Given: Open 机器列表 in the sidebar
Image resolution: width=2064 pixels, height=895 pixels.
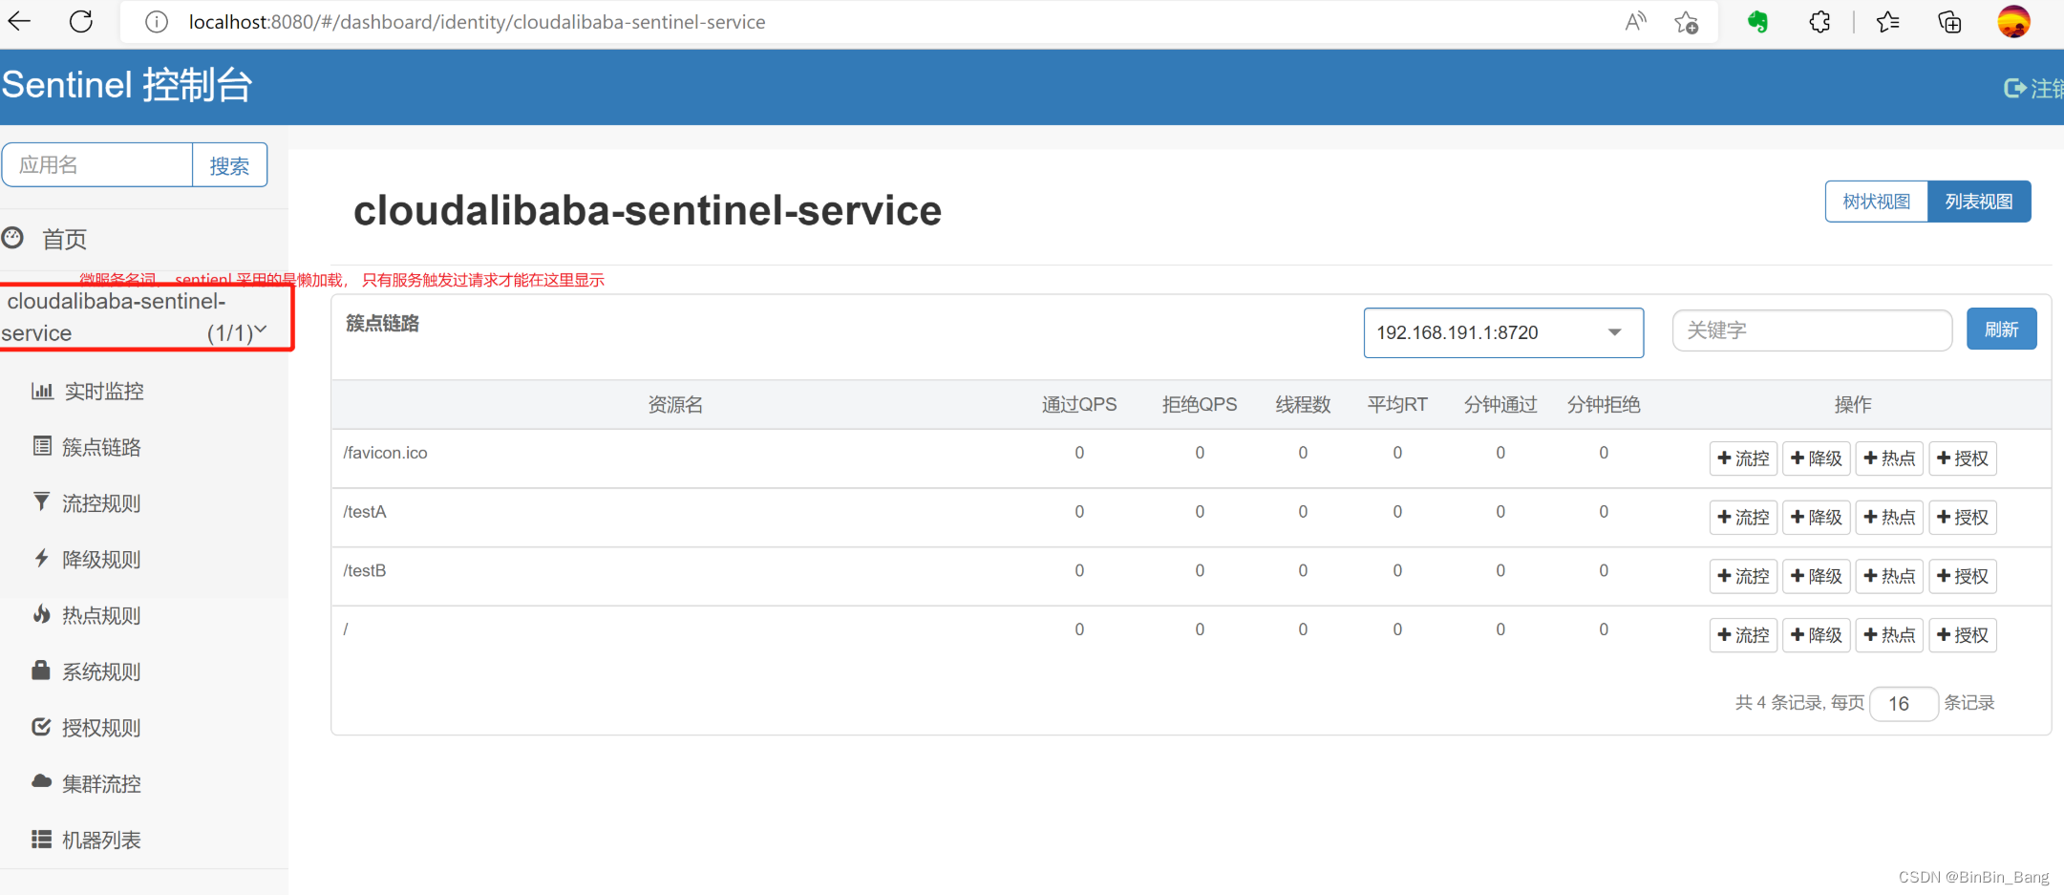Looking at the screenshot, I should point(101,841).
